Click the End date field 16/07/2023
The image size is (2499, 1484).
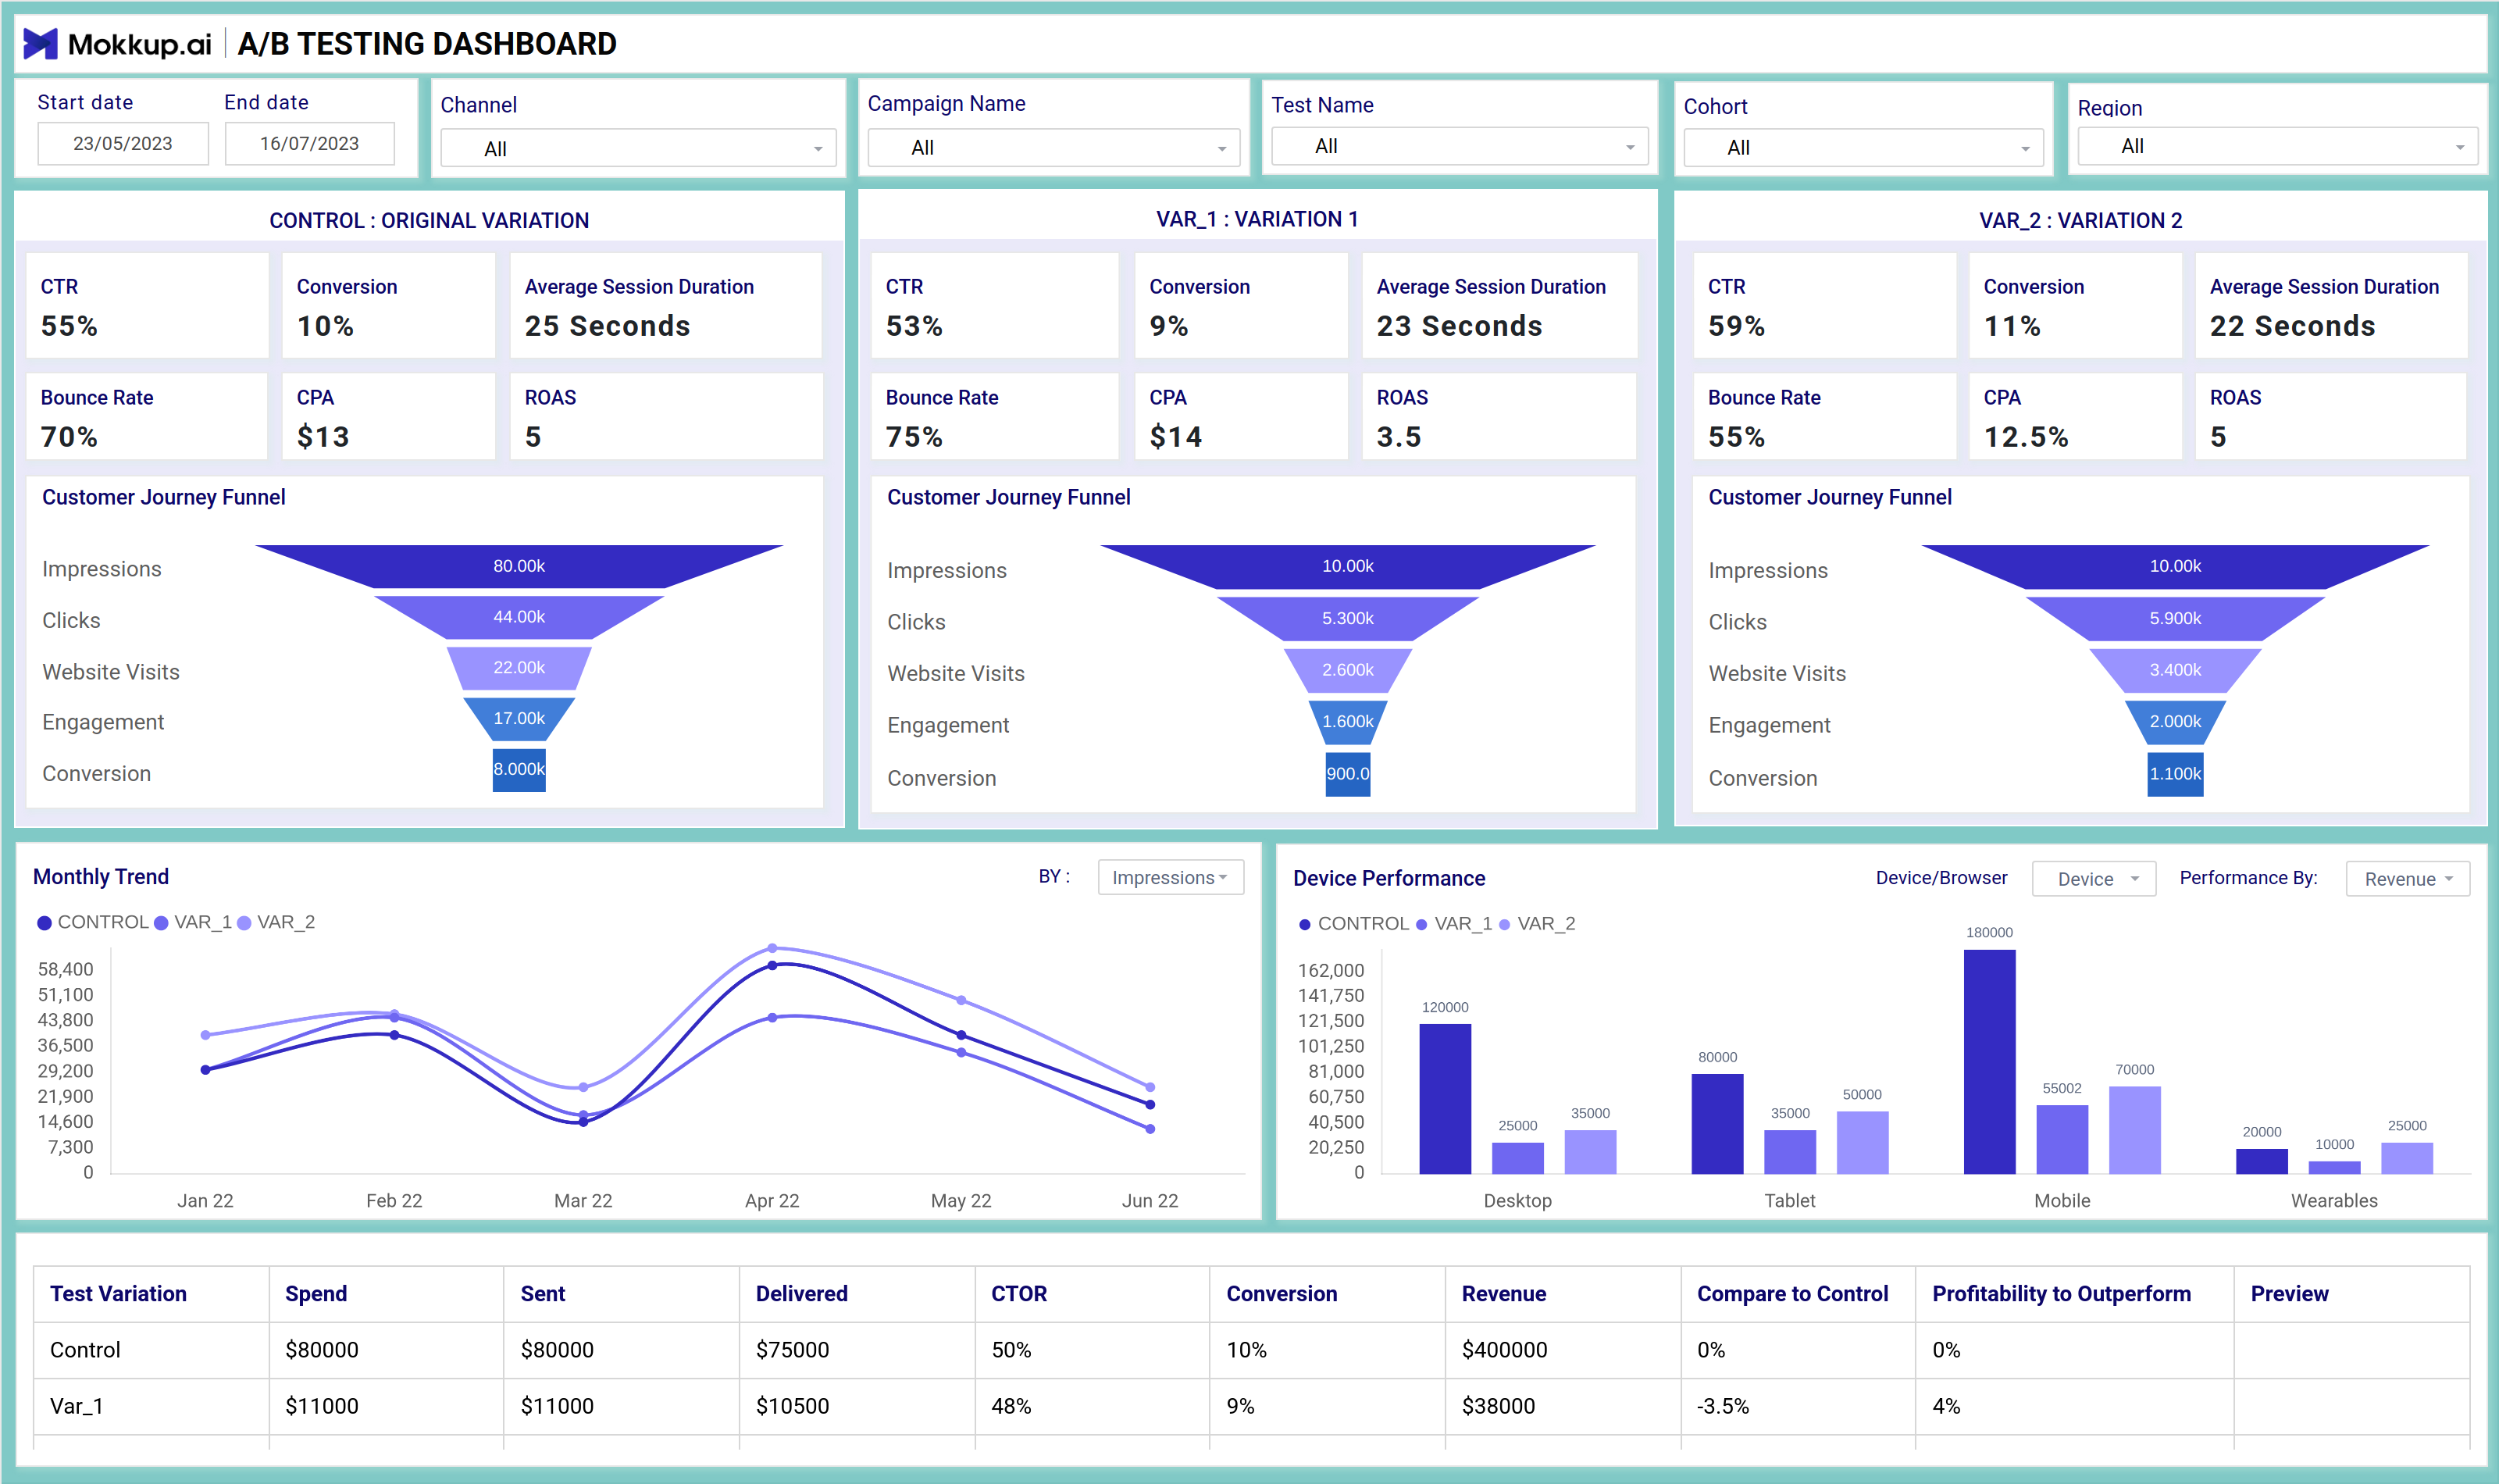pyautogui.click(x=310, y=143)
